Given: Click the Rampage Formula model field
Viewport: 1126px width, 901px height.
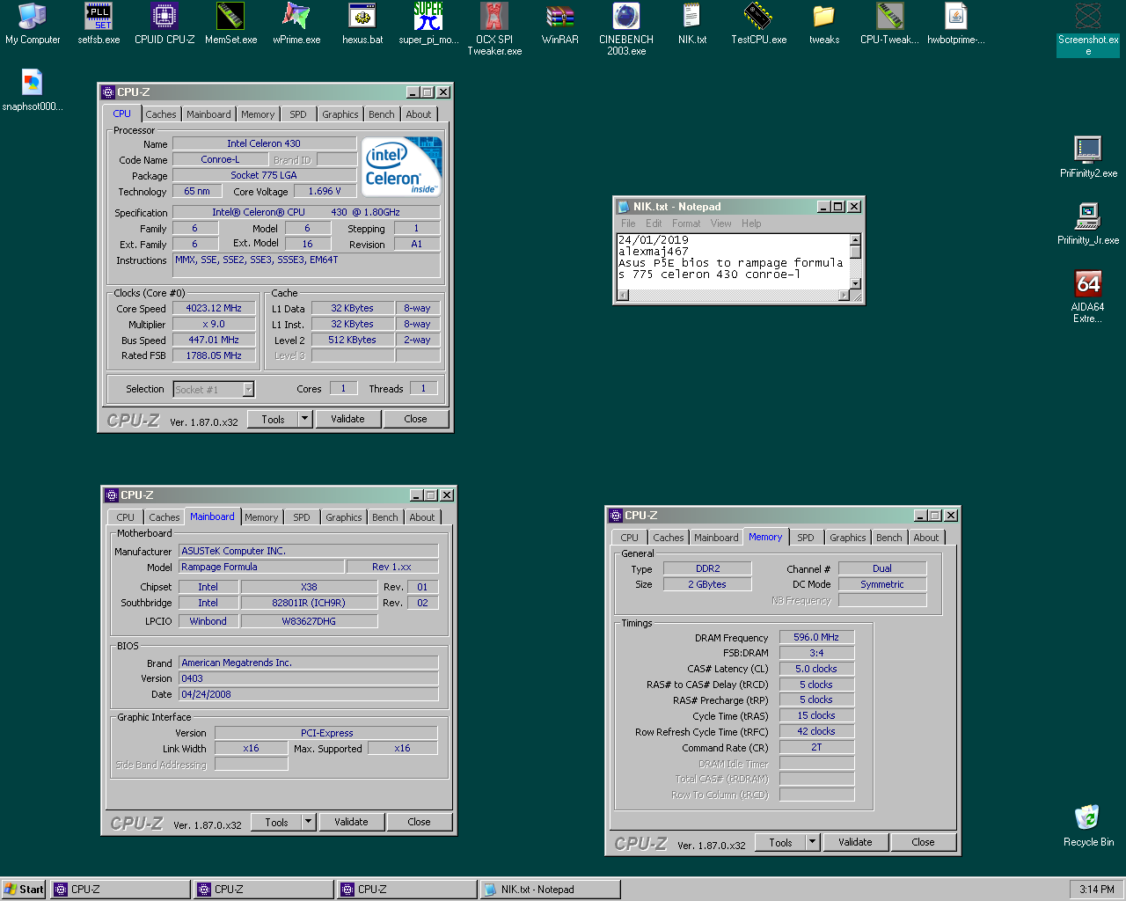Looking at the screenshot, I should pos(261,567).
